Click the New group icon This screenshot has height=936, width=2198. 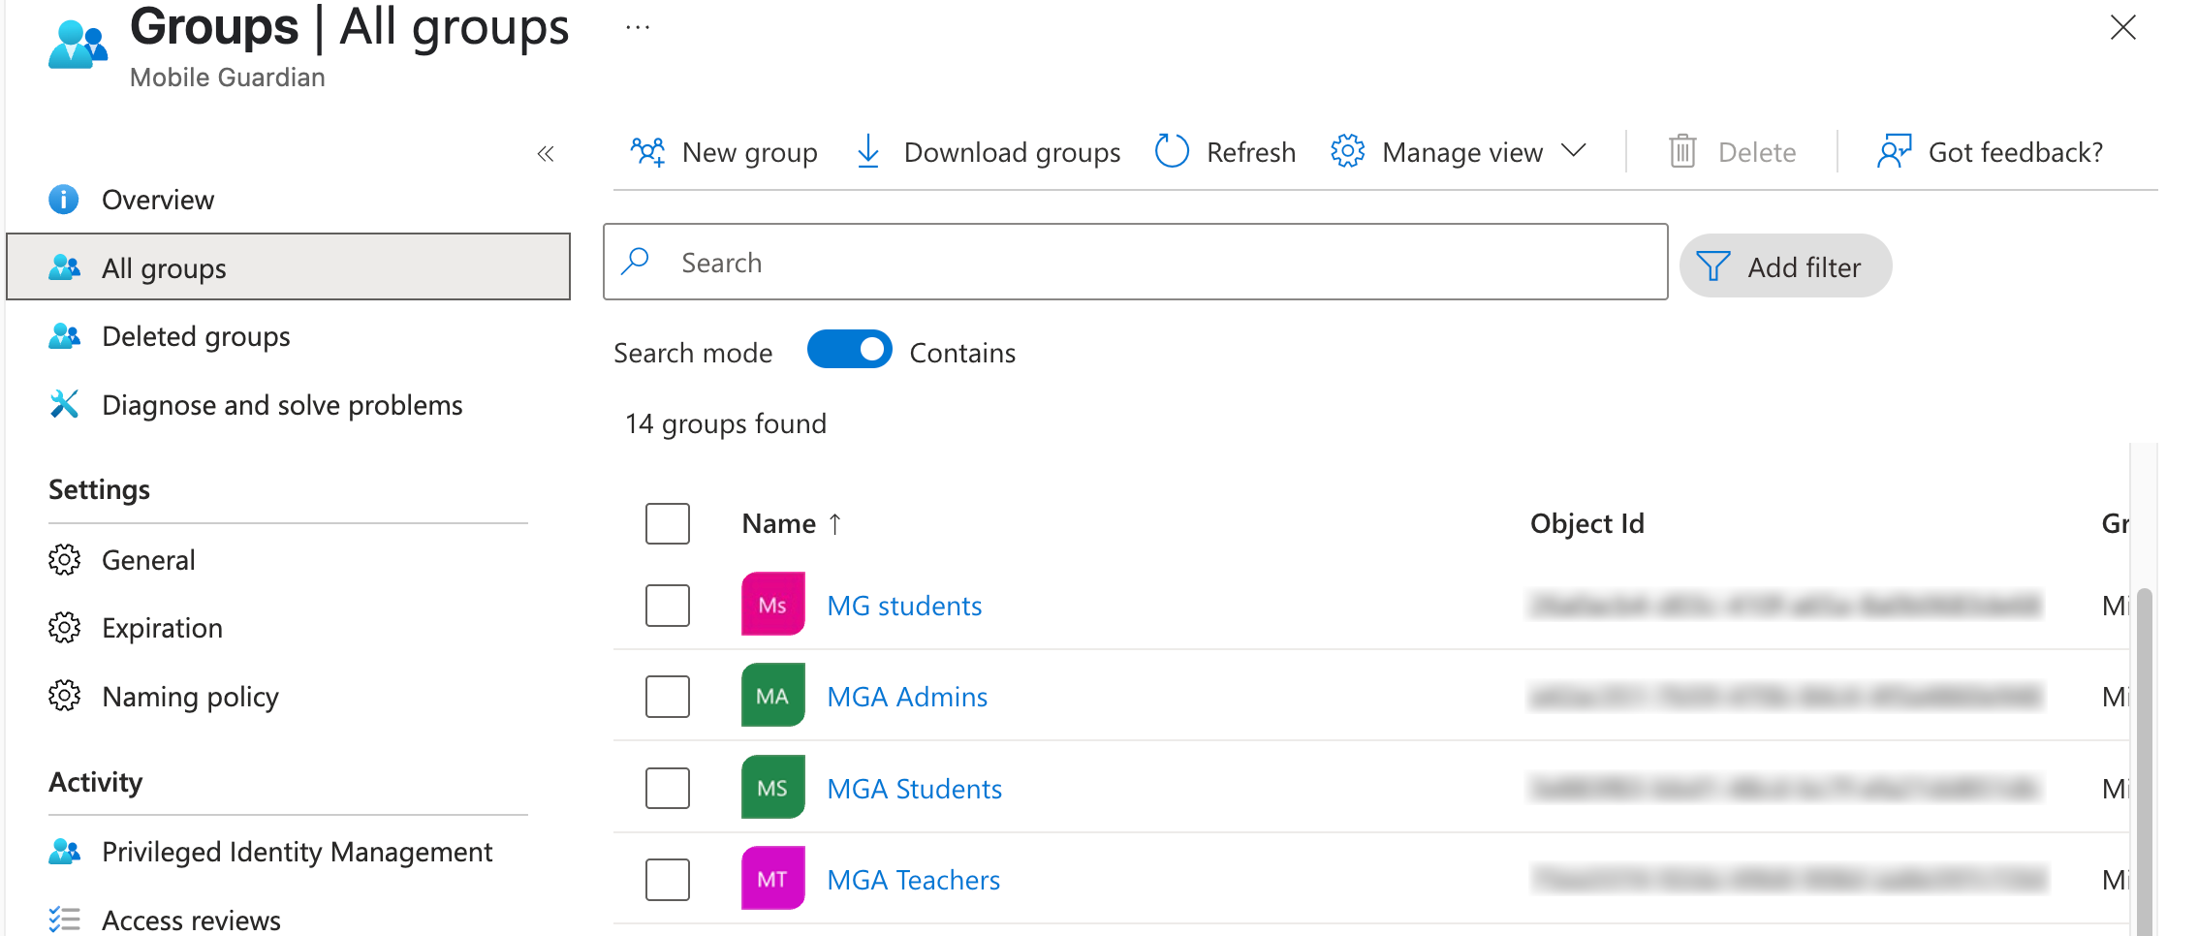point(647,152)
